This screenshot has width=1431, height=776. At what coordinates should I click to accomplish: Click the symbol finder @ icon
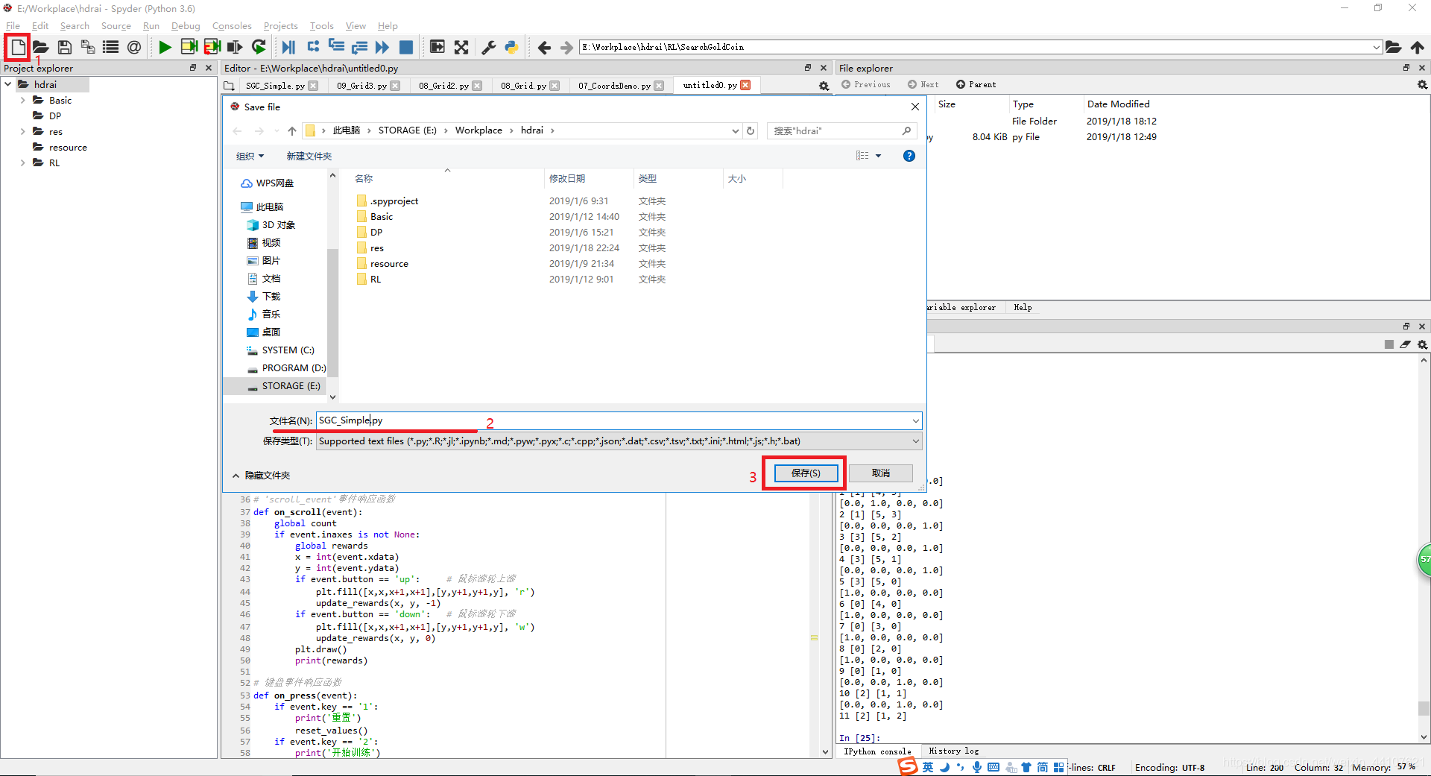pyautogui.click(x=133, y=48)
